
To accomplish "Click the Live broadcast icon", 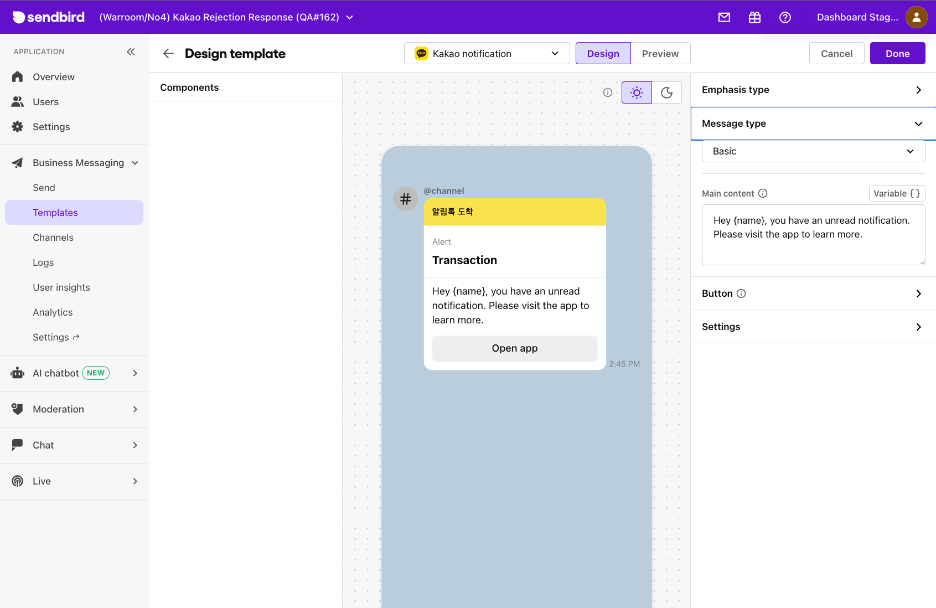I will [x=18, y=481].
